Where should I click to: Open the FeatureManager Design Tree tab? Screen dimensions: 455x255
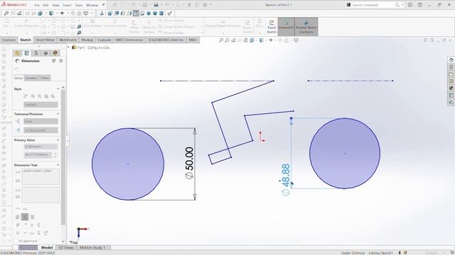point(17,53)
